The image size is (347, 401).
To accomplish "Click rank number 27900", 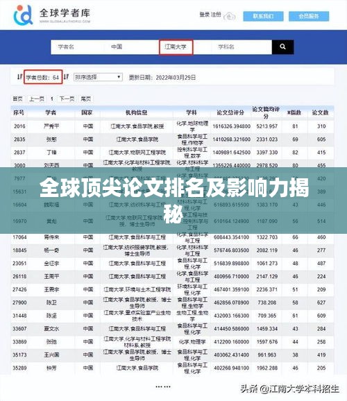I will tap(19, 302).
